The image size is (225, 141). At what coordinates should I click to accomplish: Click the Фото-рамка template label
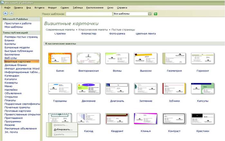[117, 33]
